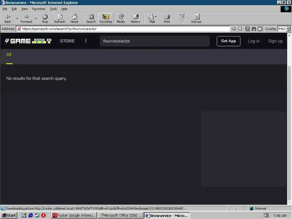Go to the Home page
This screenshot has height=219, width=292.
click(x=74, y=19)
